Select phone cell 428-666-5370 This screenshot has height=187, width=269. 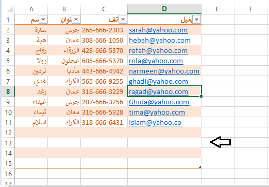pyautogui.click(x=104, y=51)
